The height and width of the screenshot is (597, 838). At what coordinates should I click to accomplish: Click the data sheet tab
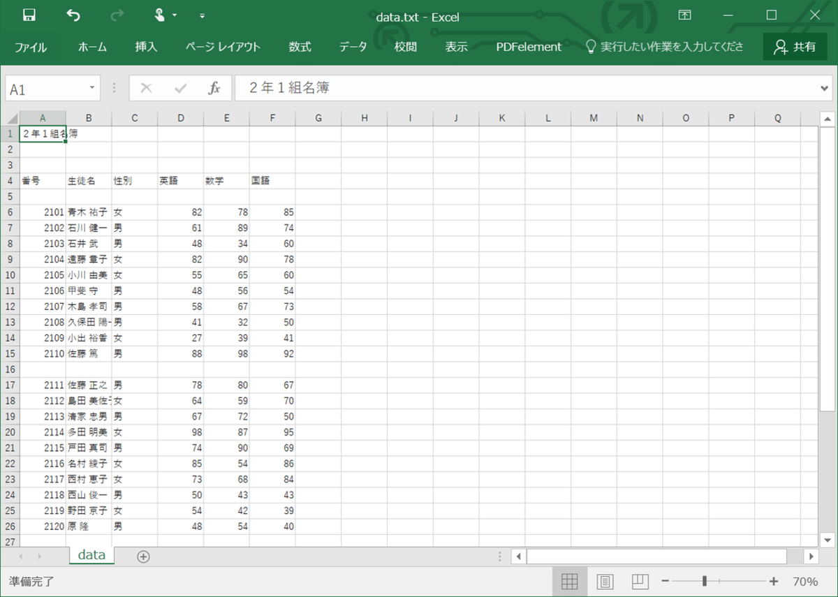pos(91,555)
